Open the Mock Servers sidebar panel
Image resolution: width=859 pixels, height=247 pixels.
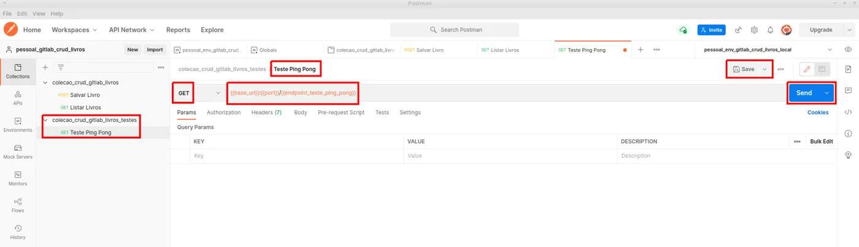point(18,151)
